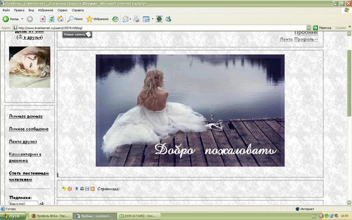Screen dimensions: 352x220
Task: Switch to 'Пробник: LiveIntern...' taskbar window
Action: click(95, 216)
